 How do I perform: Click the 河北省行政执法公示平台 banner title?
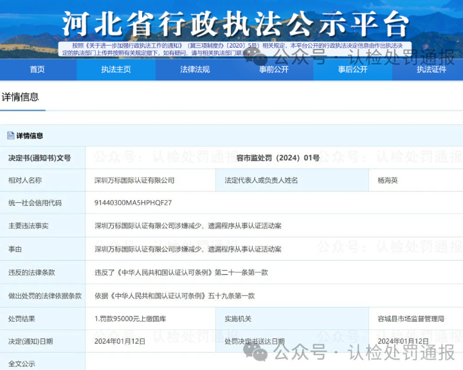click(x=235, y=24)
